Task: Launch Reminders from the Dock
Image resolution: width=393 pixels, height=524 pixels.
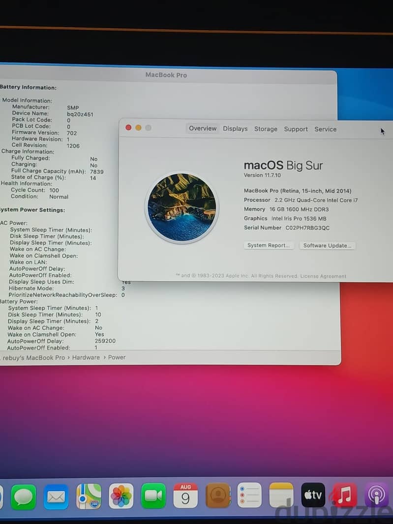Action: (x=249, y=495)
